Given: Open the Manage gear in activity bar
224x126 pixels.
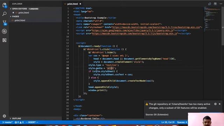Looking at the screenshot, I should click(5, 116).
